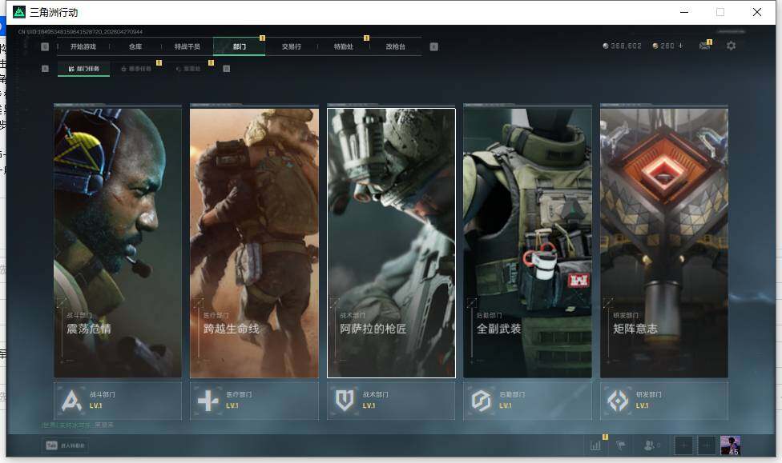Open the 特勤处 tab
The height and width of the screenshot is (463, 782).
coord(343,46)
